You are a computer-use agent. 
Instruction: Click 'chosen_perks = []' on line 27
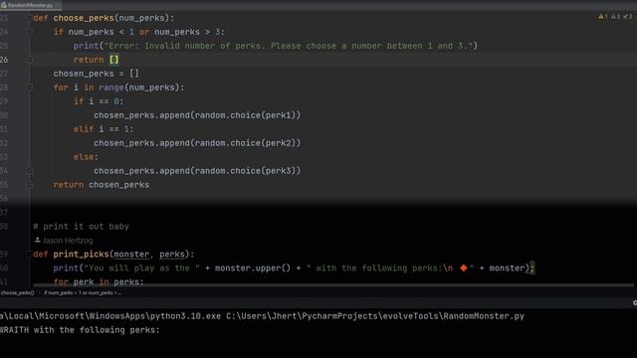pos(97,74)
